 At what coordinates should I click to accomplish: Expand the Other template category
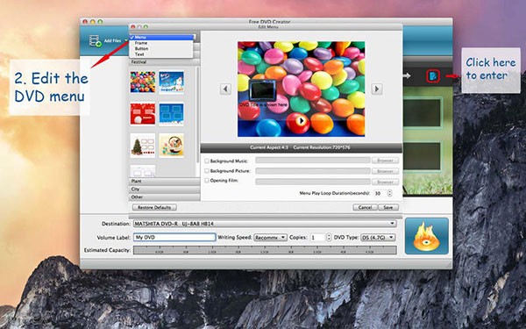point(165,197)
